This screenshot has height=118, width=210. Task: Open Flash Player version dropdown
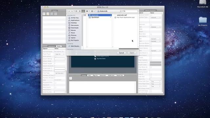pos(60,54)
